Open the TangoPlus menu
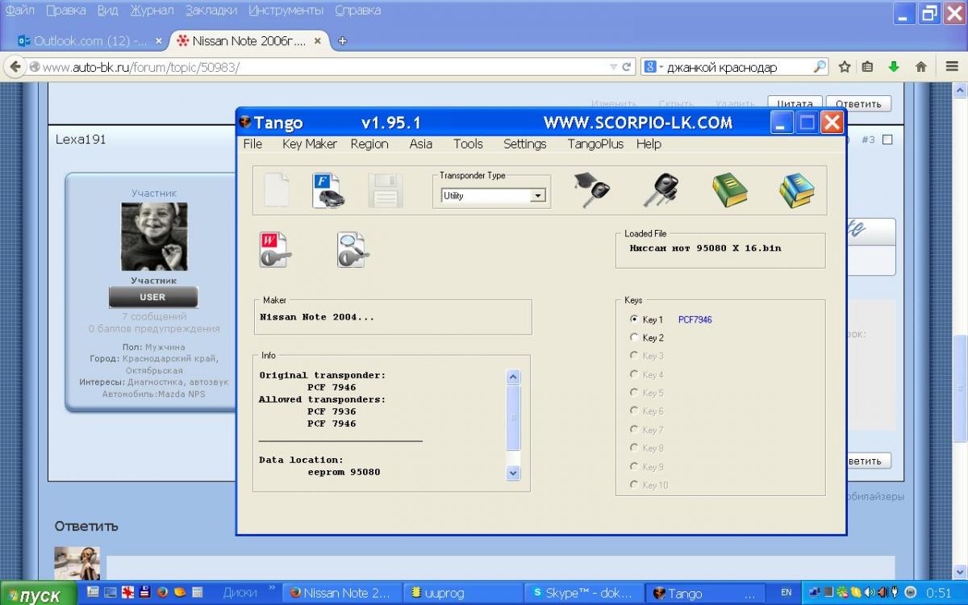Viewport: 968px width, 605px height. pyautogui.click(x=595, y=144)
